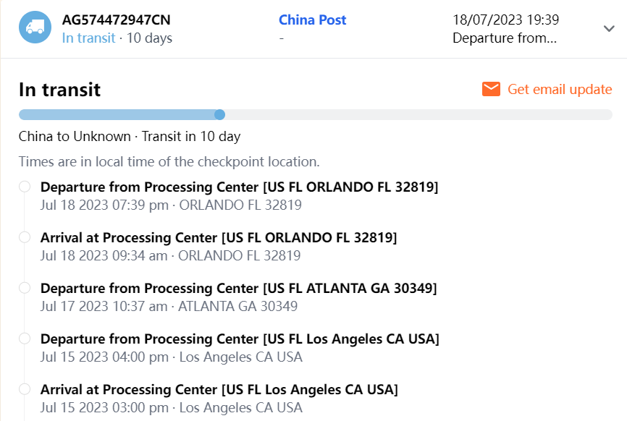The width and height of the screenshot is (627, 421).
Task: Select the Departure from Atlanta GA 30349 event title
Action: [x=238, y=288]
